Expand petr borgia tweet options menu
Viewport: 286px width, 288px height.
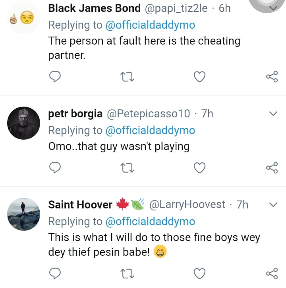pos(273,114)
